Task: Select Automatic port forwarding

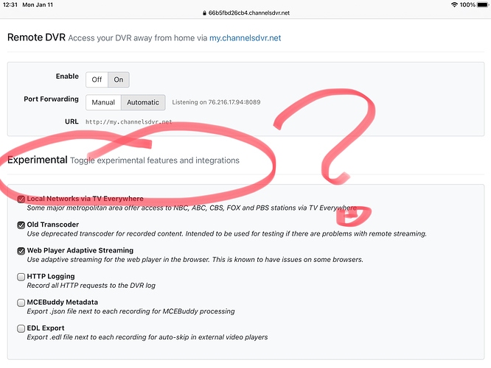Action: click(x=143, y=102)
